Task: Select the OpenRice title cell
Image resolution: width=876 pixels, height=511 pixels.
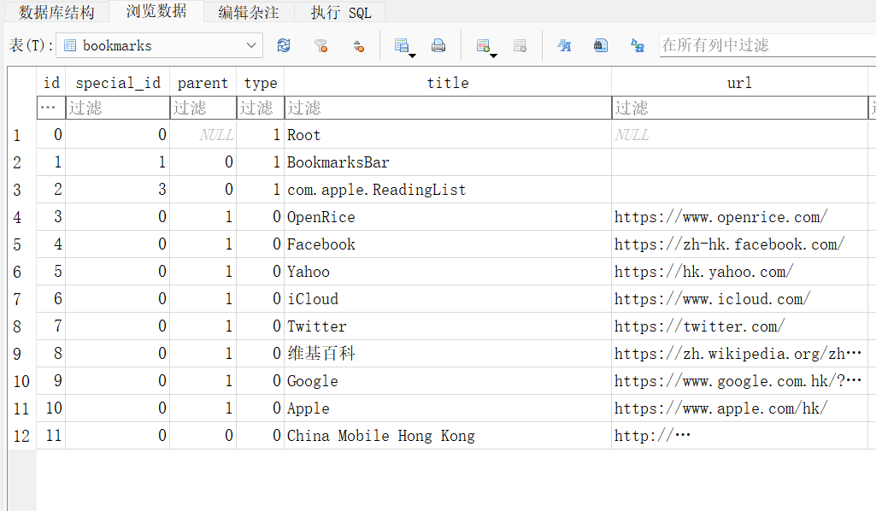Action: (x=448, y=217)
